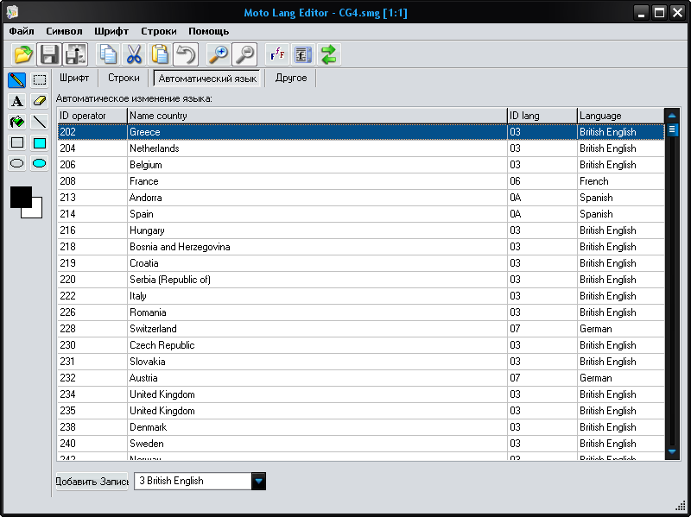Select the Line tool

pyautogui.click(x=40, y=122)
